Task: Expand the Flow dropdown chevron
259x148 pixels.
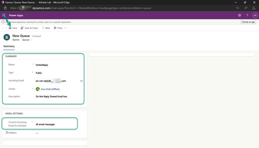Action: coord(65,28)
